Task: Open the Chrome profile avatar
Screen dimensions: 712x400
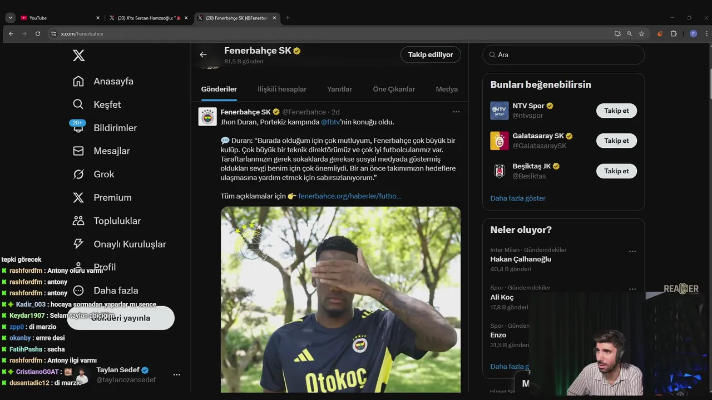Action: pyautogui.click(x=693, y=34)
